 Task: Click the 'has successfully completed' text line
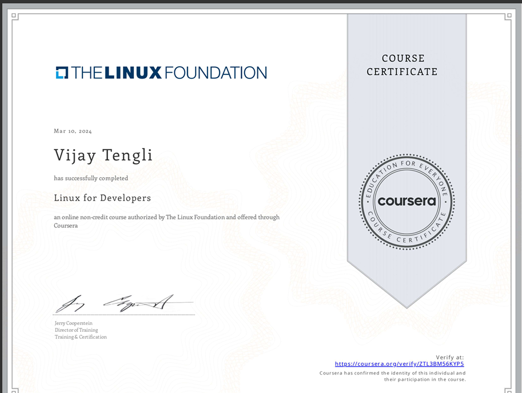point(91,178)
